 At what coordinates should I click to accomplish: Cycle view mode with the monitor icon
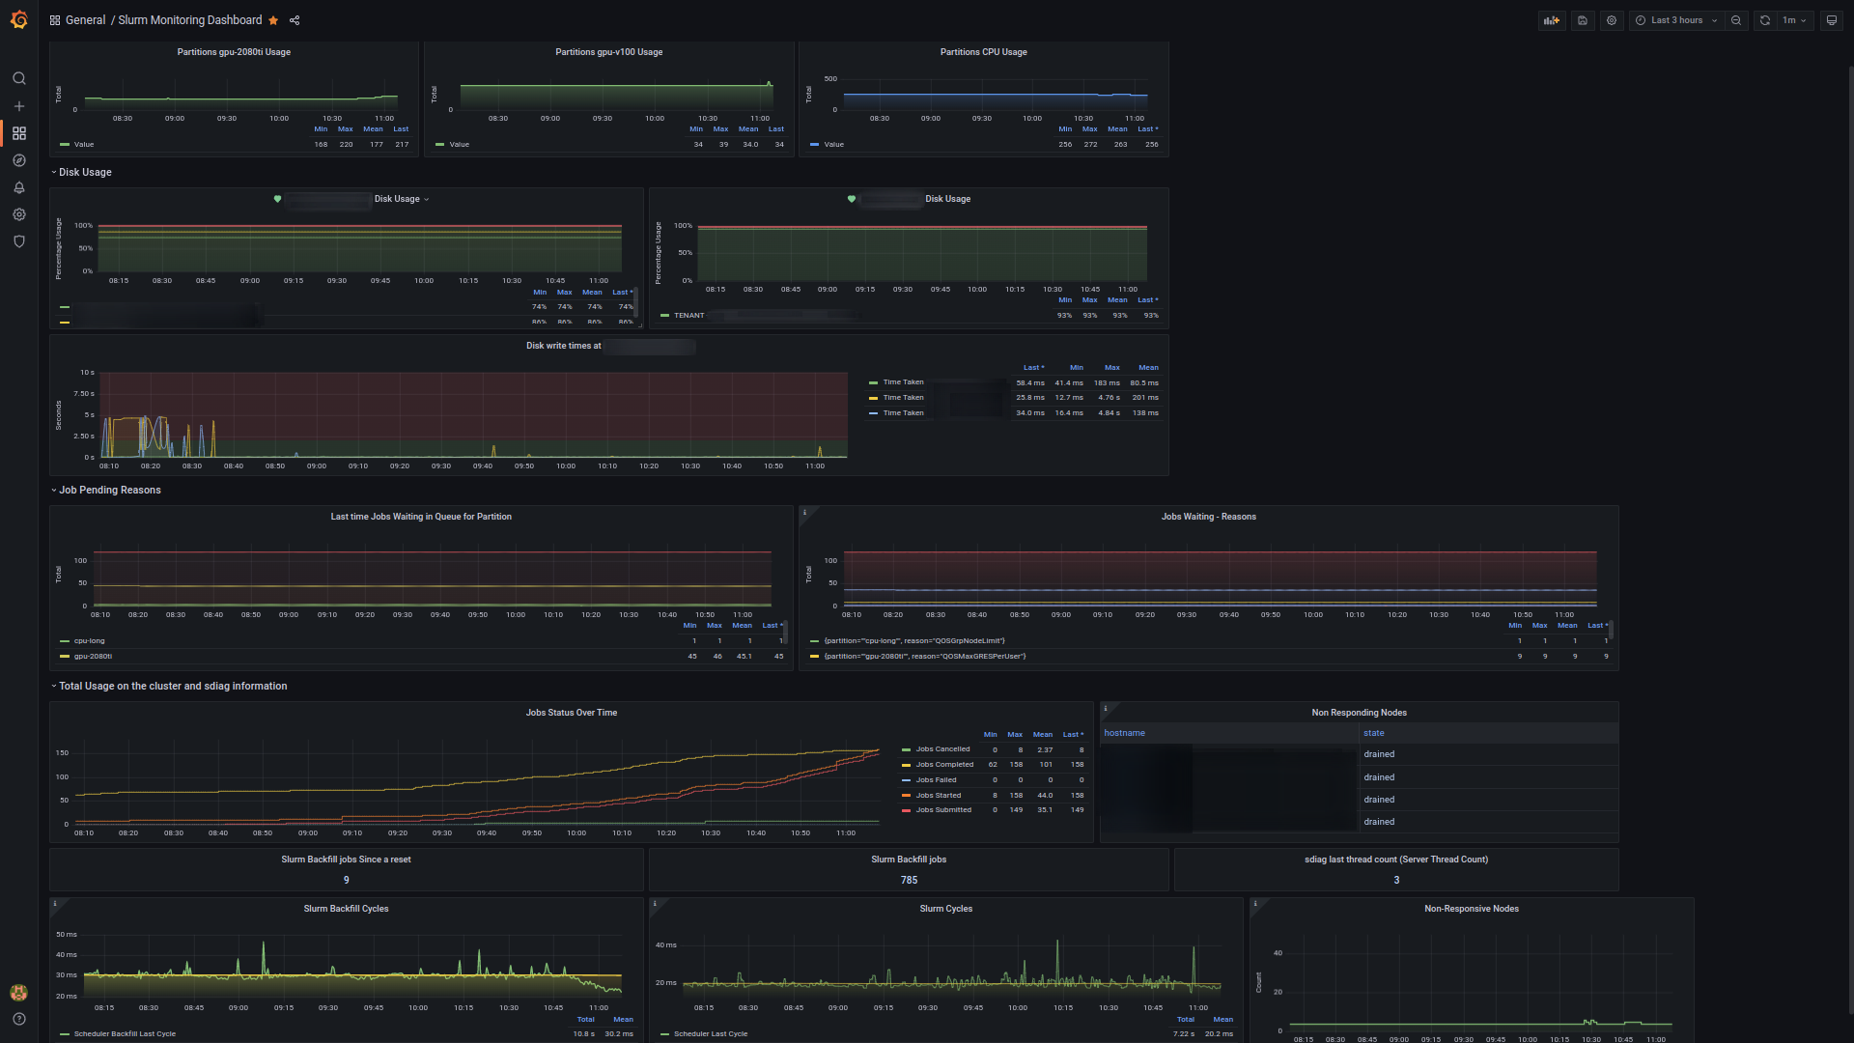tap(1831, 20)
